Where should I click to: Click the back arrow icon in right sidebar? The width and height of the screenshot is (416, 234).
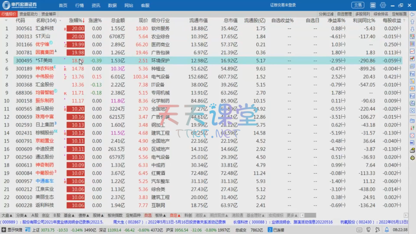(x=412, y=14)
